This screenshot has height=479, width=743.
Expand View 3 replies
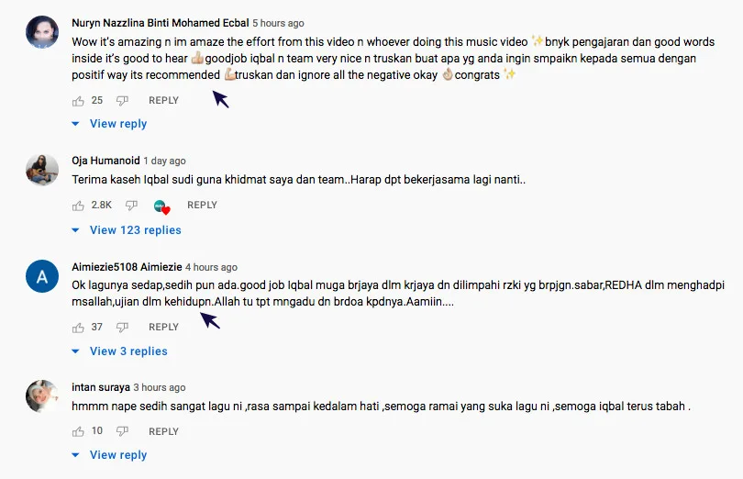click(119, 351)
